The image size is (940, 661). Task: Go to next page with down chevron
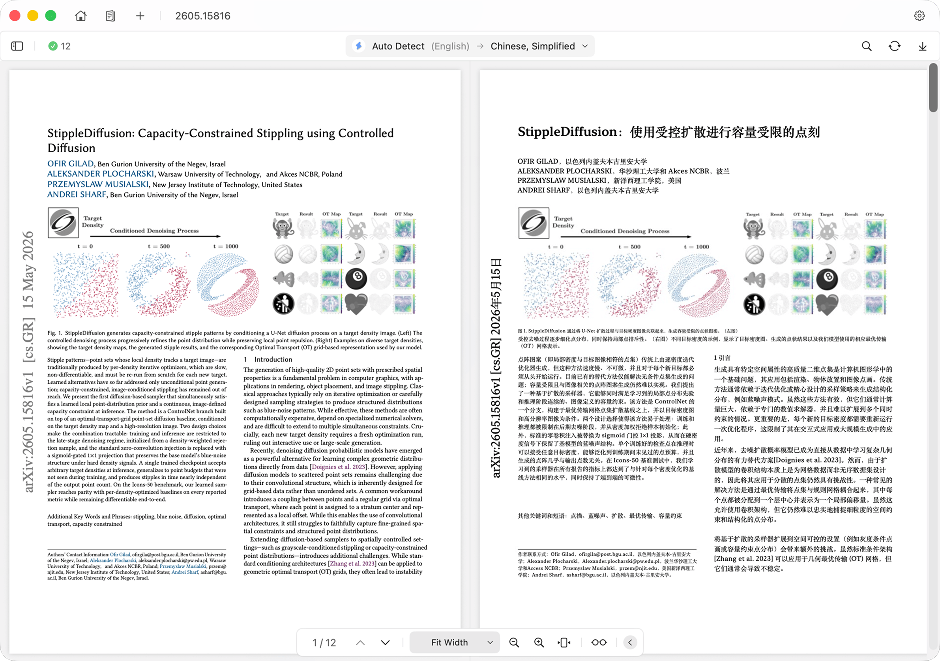[385, 642]
